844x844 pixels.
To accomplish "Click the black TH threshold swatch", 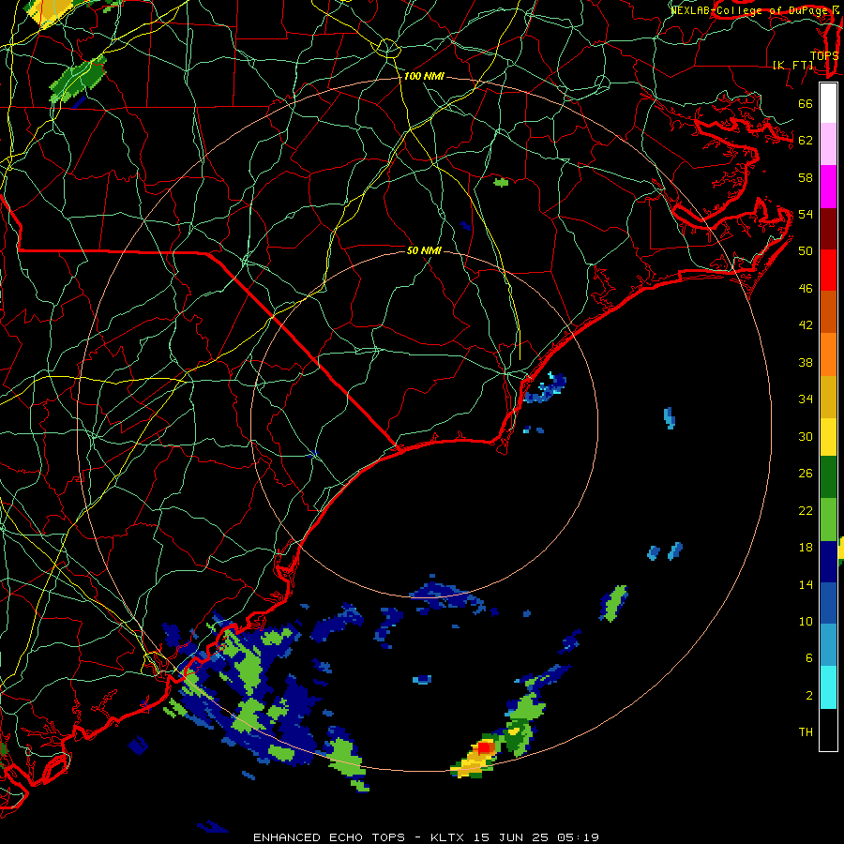I will click(x=828, y=730).
